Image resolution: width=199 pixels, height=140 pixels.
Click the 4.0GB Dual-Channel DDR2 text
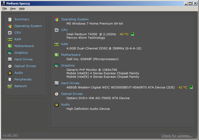pyautogui.click(x=104, y=48)
